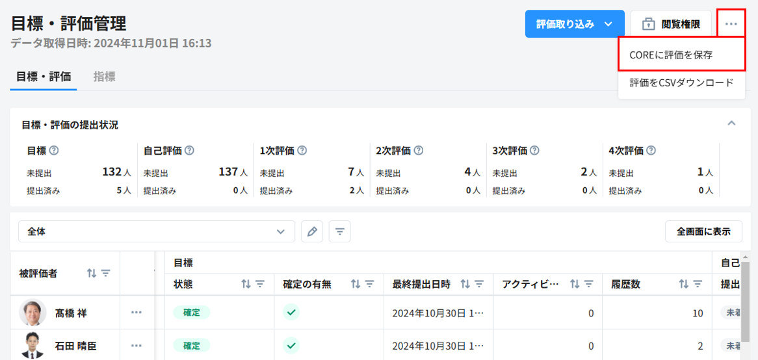Click the 全画面に表示 button
The image size is (758, 360).
coord(703,231)
